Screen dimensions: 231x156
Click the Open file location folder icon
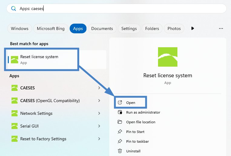(x=120, y=122)
